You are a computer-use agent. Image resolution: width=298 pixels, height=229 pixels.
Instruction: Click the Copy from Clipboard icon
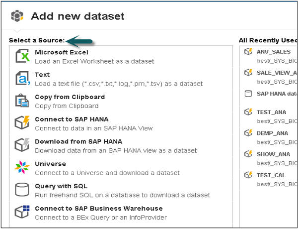click(22, 101)
